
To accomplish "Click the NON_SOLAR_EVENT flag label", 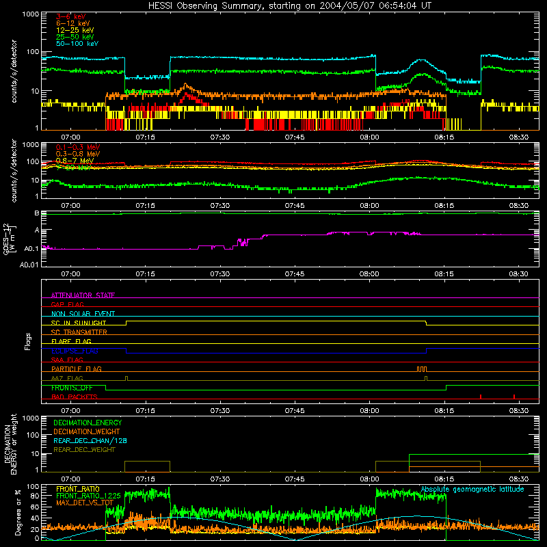I will [83, 314].
